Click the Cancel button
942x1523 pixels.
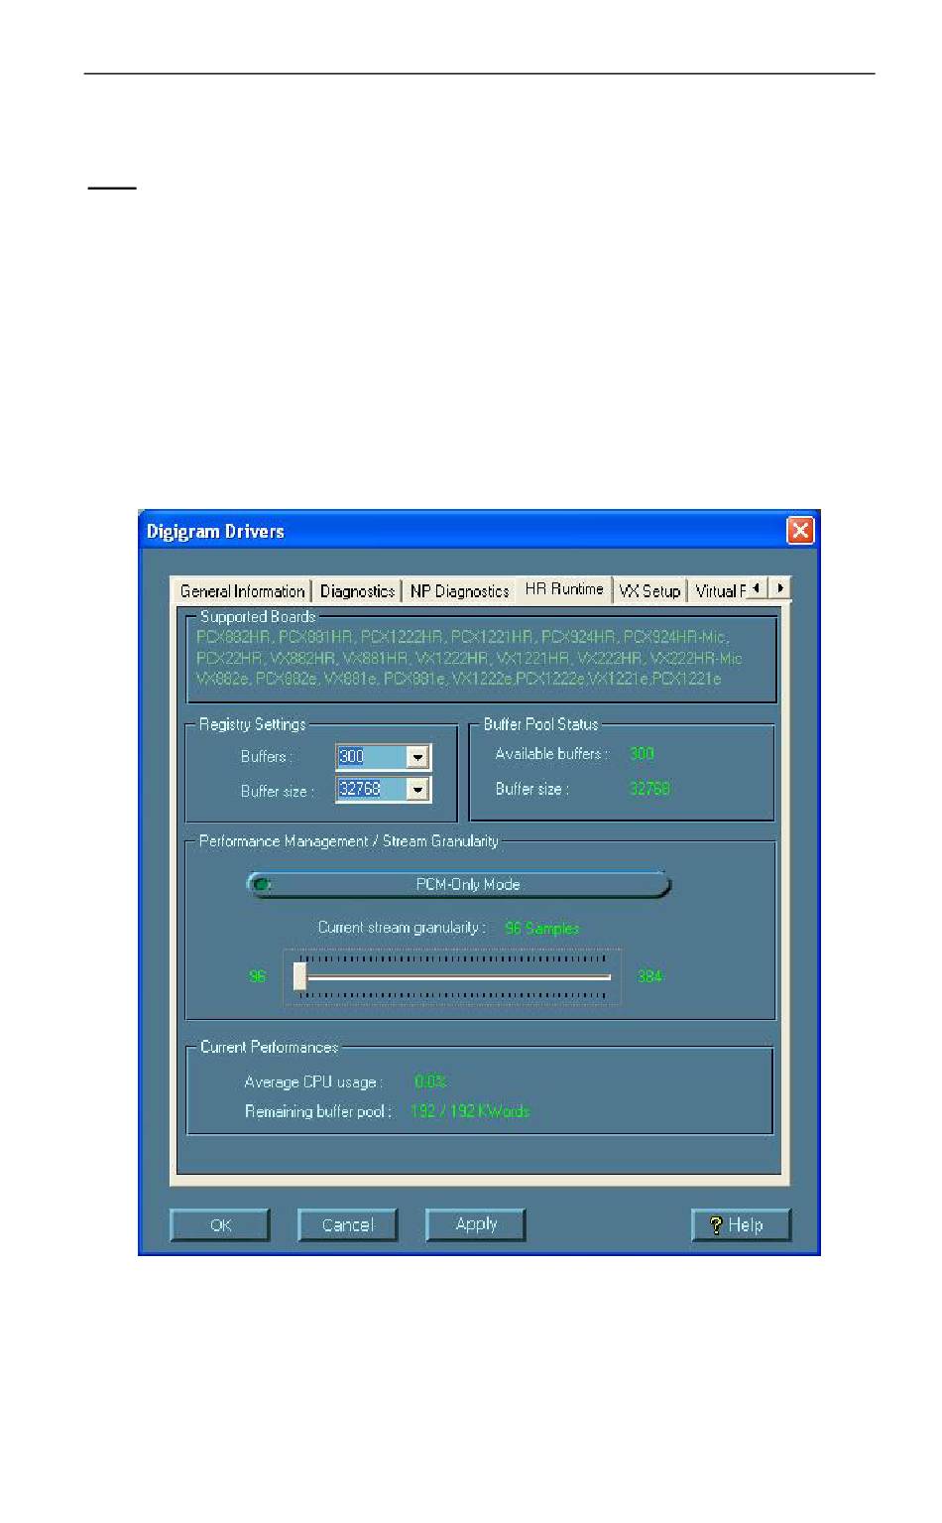348,1225
